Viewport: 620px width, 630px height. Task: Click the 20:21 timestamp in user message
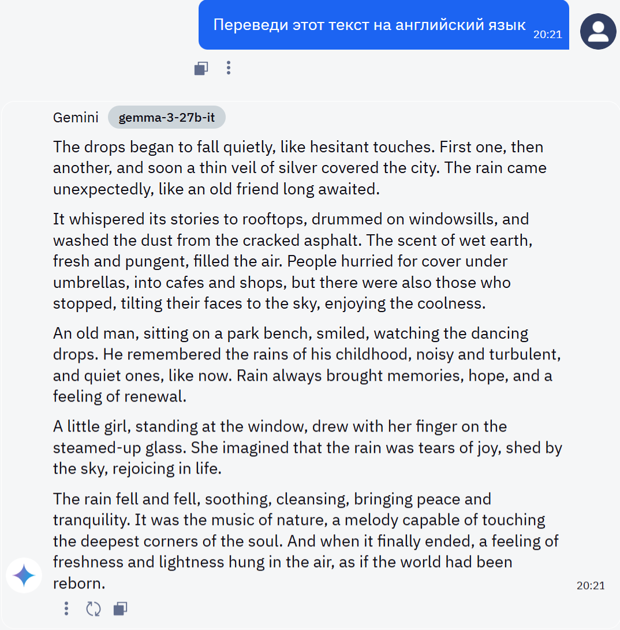tap(547, 35)
